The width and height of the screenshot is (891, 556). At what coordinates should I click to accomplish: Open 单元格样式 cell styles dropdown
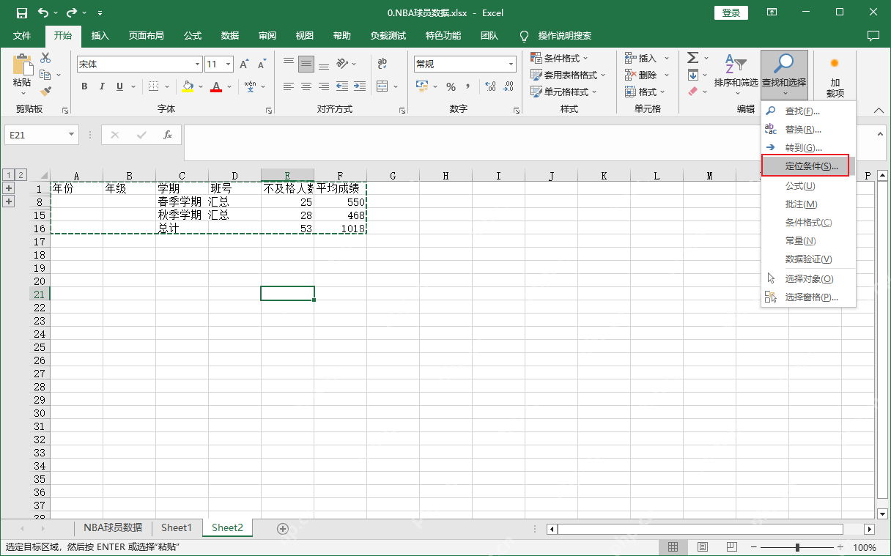pos(564,92)
